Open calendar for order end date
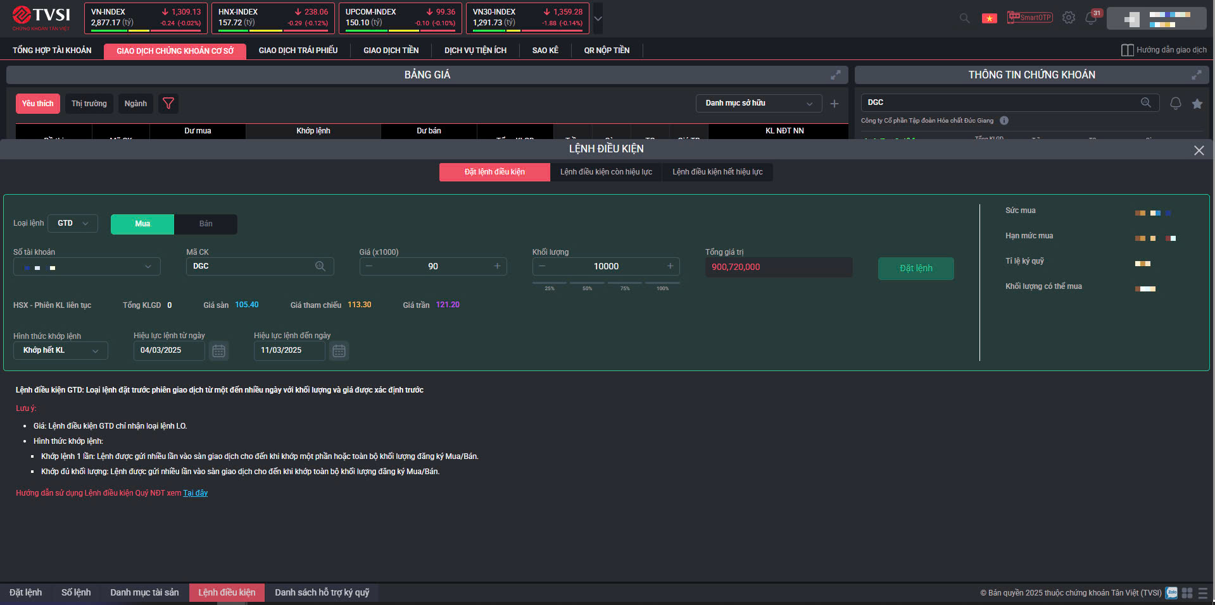The image size is (1215, 605). click(x=339, y=351)
